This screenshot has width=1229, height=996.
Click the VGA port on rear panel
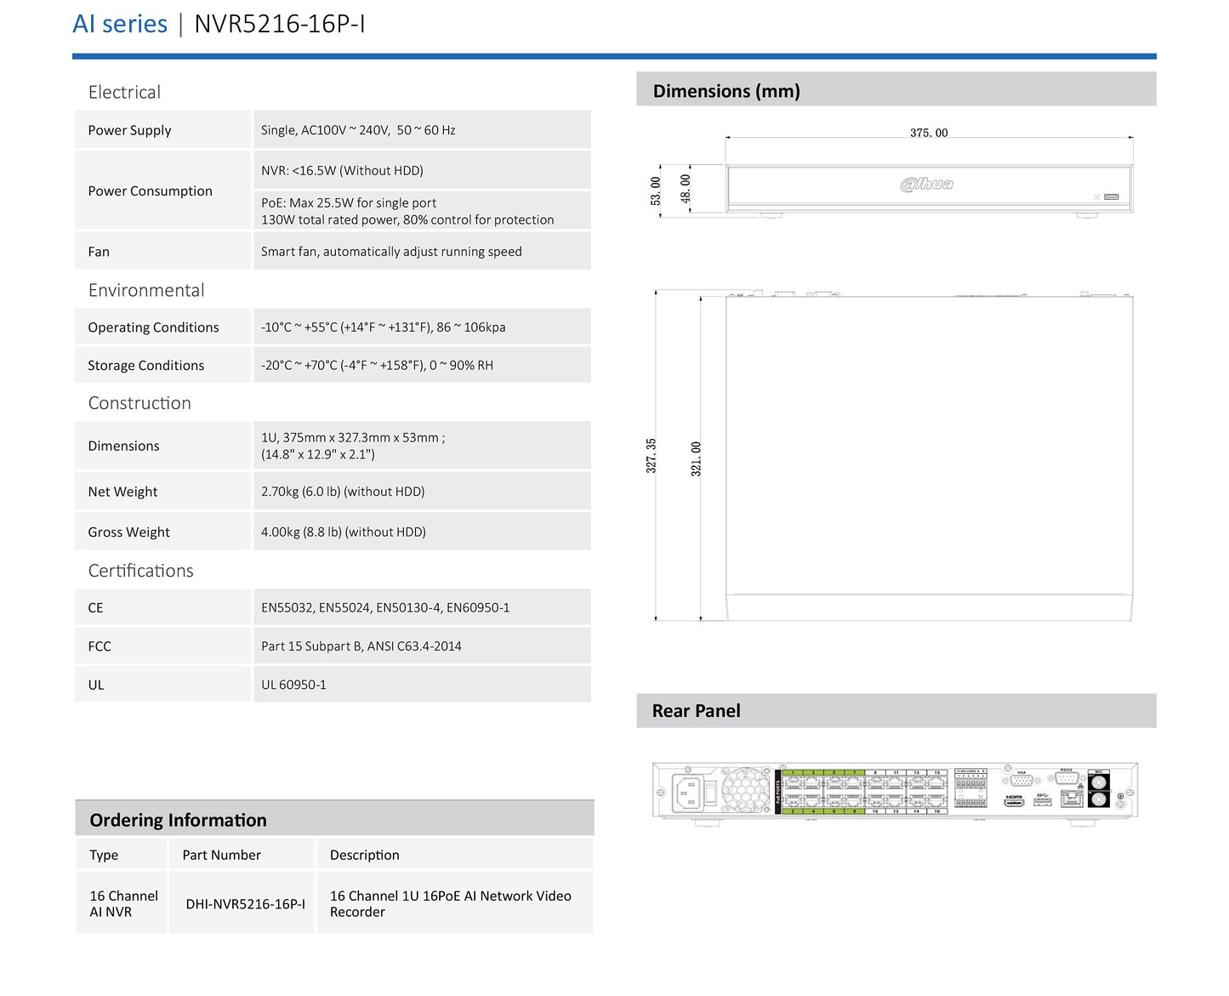coord(1021,780)
